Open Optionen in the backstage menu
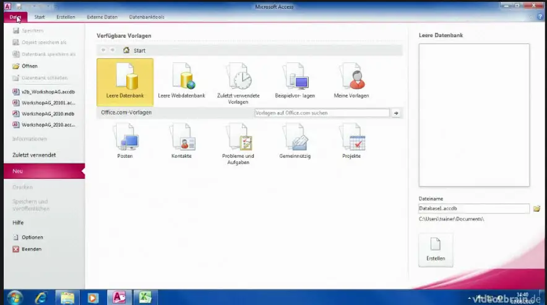This screenshot has width=547, height=305. (28, 238)
